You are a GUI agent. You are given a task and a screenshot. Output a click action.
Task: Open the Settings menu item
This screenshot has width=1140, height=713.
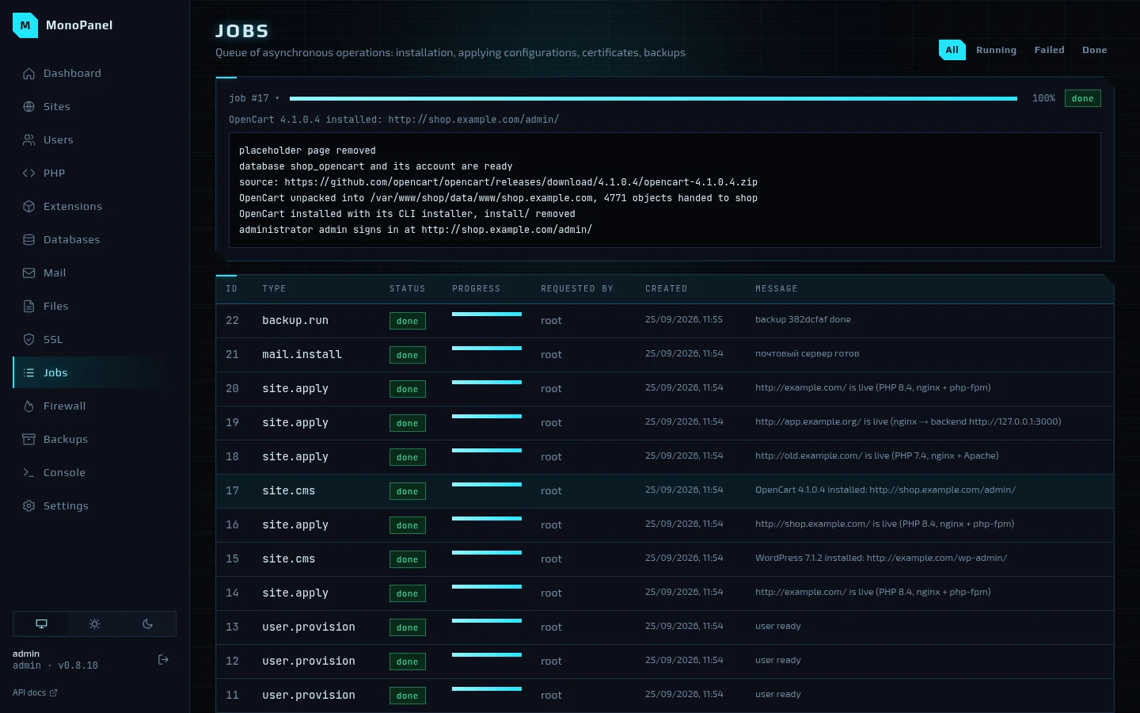click(x=93, y=506)
